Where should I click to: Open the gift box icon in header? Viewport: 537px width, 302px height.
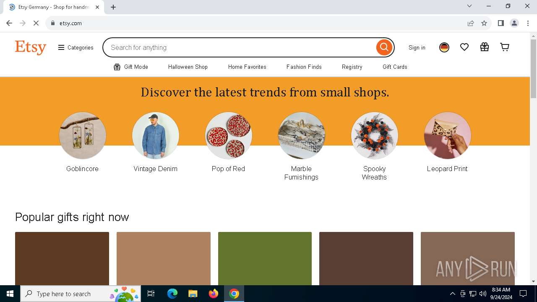click(x=485, y=47)
